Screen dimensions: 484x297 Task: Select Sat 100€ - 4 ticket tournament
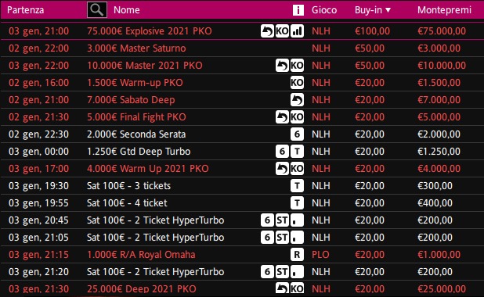127,203
